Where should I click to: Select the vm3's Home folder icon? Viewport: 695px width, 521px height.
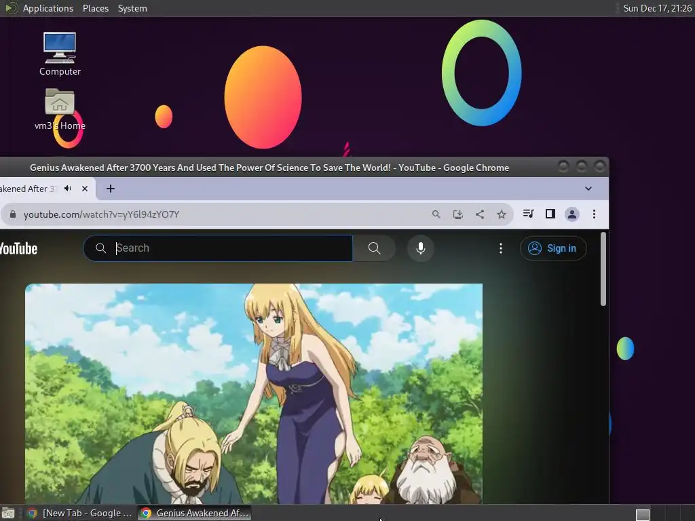(x=60, y=109)
